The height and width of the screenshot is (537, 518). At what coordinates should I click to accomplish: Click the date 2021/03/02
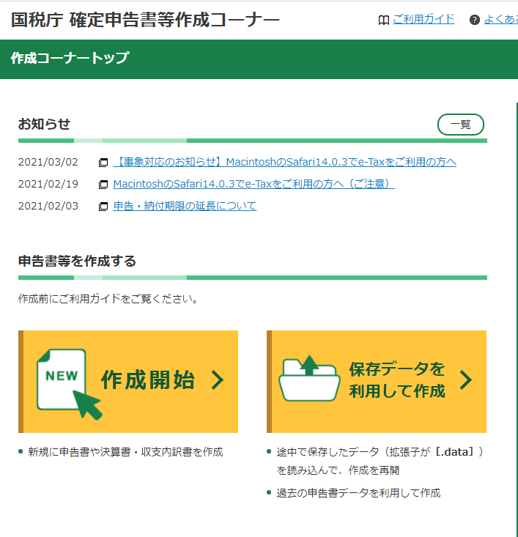pos(48,162)
